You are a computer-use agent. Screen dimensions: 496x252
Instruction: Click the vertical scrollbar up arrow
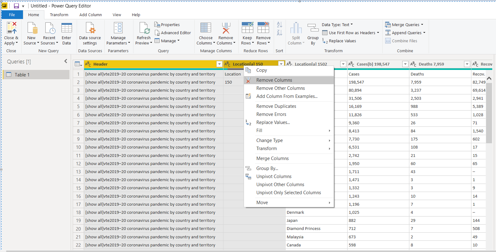point(489,78)
